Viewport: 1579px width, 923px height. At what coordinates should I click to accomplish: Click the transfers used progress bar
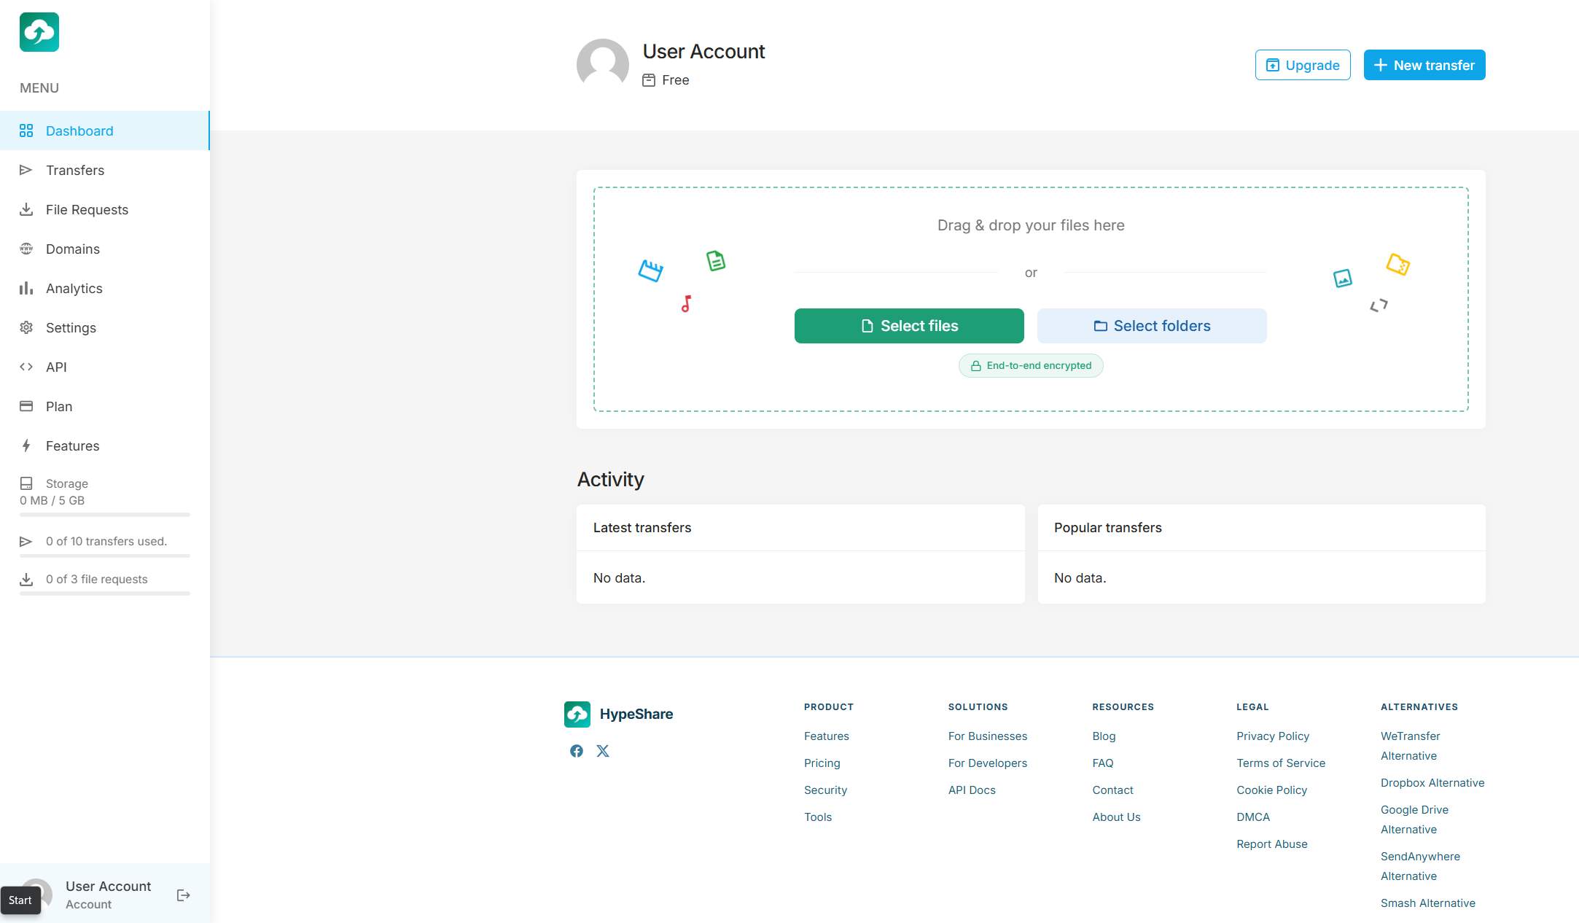[x=105, y=556]
